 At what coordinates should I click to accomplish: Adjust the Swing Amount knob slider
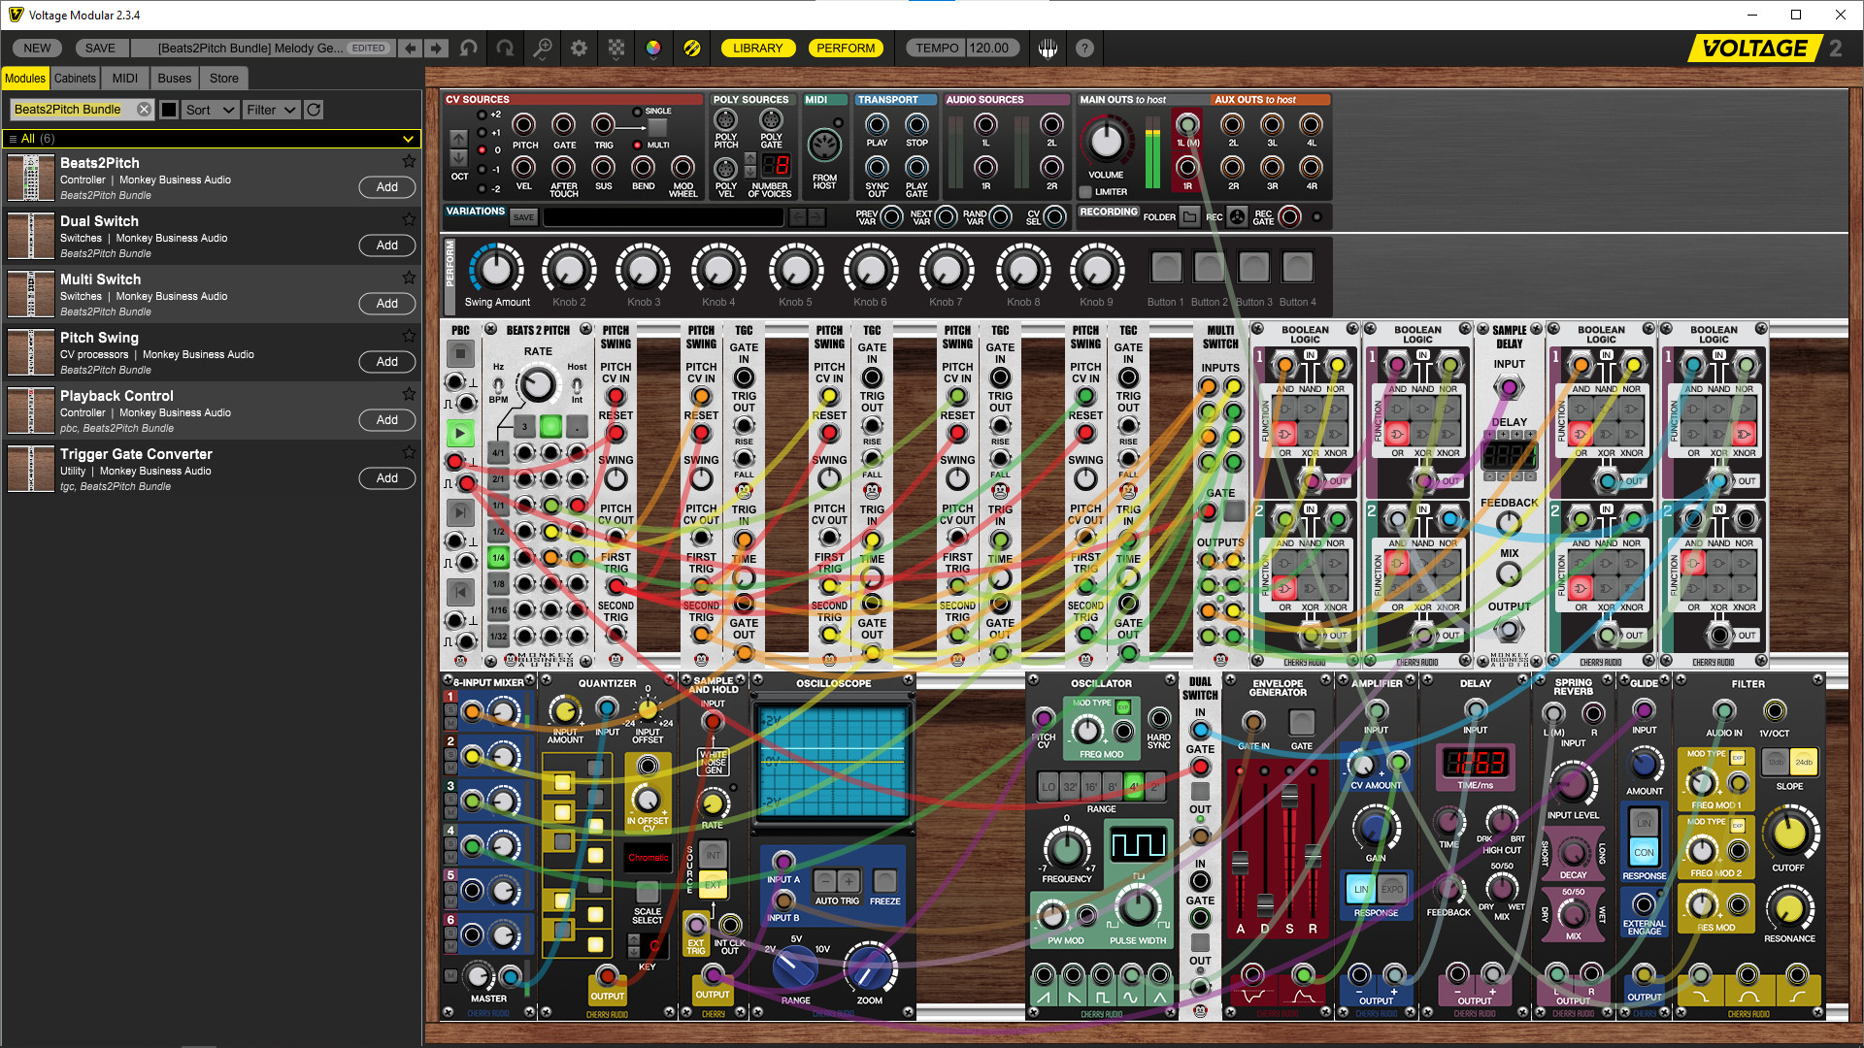[491, 269]
